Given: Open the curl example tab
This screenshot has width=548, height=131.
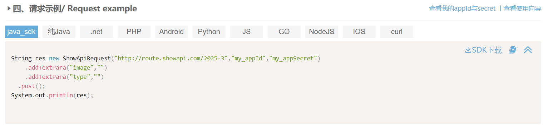Looking at the screenshot, I should pyautogui.click(x=397, y=32).
